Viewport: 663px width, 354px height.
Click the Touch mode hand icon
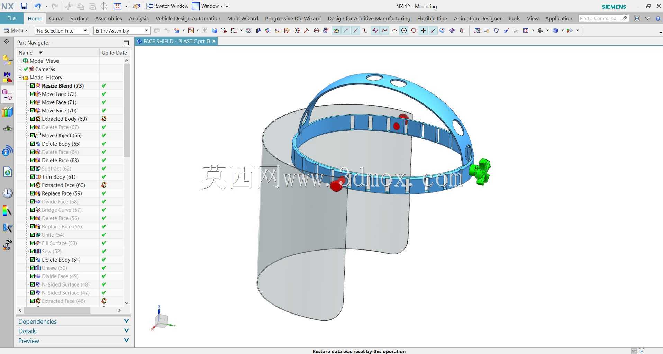[137, 6]
